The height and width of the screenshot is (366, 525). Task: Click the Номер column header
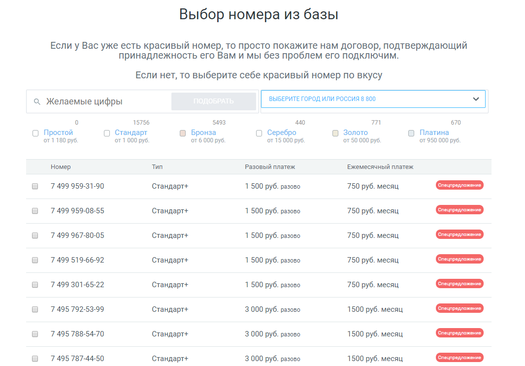[61, 167]
